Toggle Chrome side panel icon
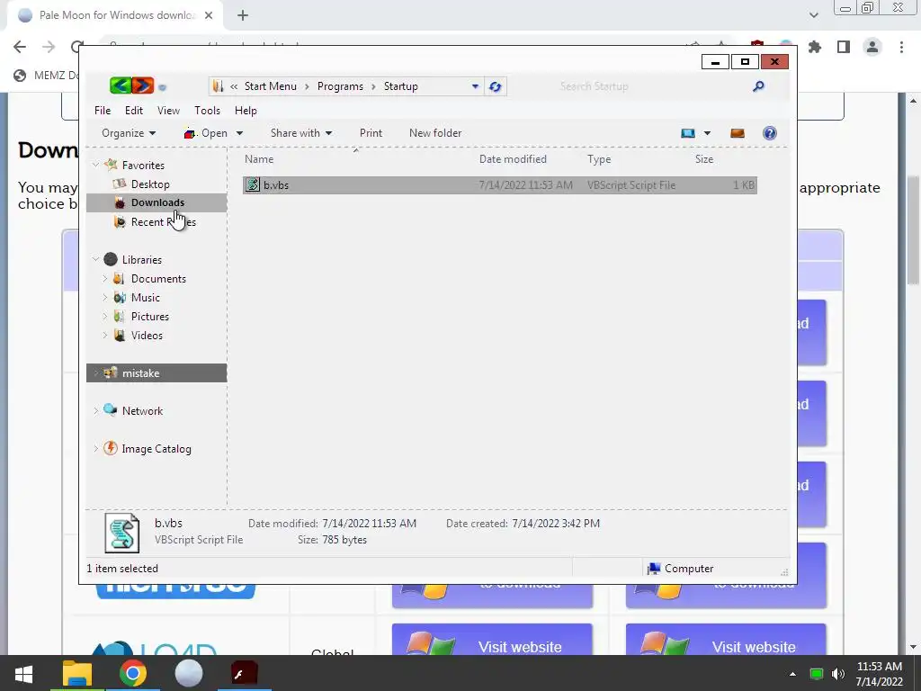 pyautogui.click(x=844, y=47)
